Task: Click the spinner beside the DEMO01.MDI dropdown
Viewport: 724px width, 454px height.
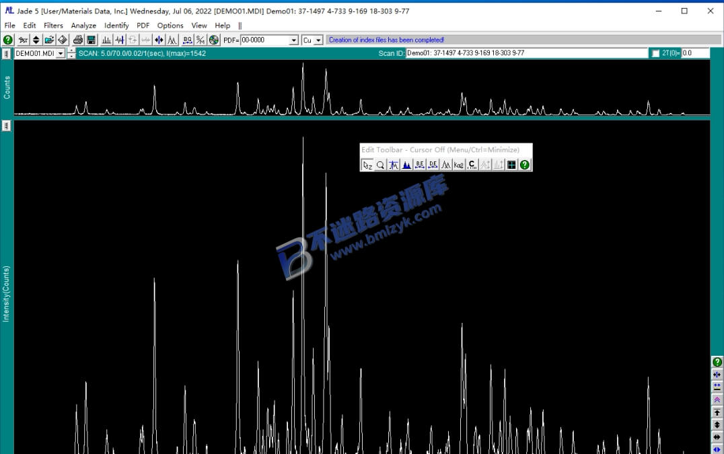Action: click(x=71, y=54)
